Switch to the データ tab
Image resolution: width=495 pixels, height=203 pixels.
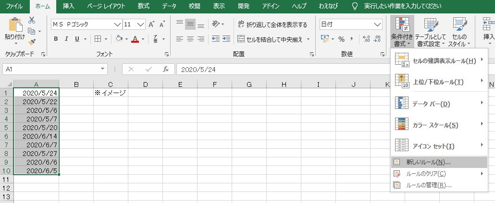(169, 6)
